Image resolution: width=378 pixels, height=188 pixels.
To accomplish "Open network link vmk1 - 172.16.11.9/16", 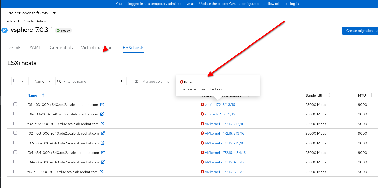I will [x=220, y=114].
